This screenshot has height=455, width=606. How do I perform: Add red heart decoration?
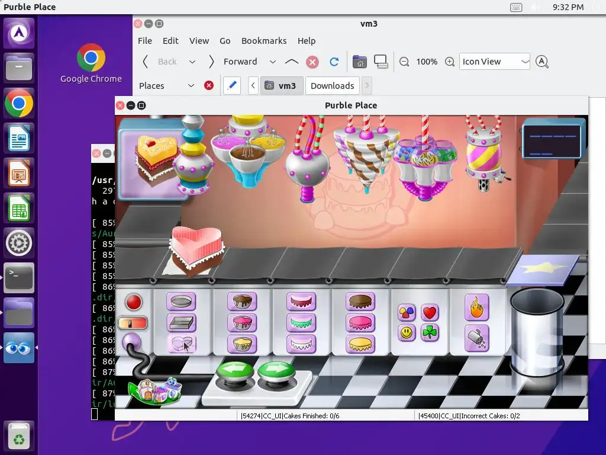430,312
